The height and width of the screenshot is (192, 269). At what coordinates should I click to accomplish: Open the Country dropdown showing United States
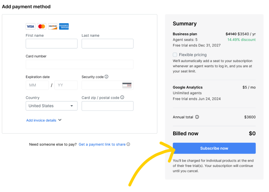point(52,106)
